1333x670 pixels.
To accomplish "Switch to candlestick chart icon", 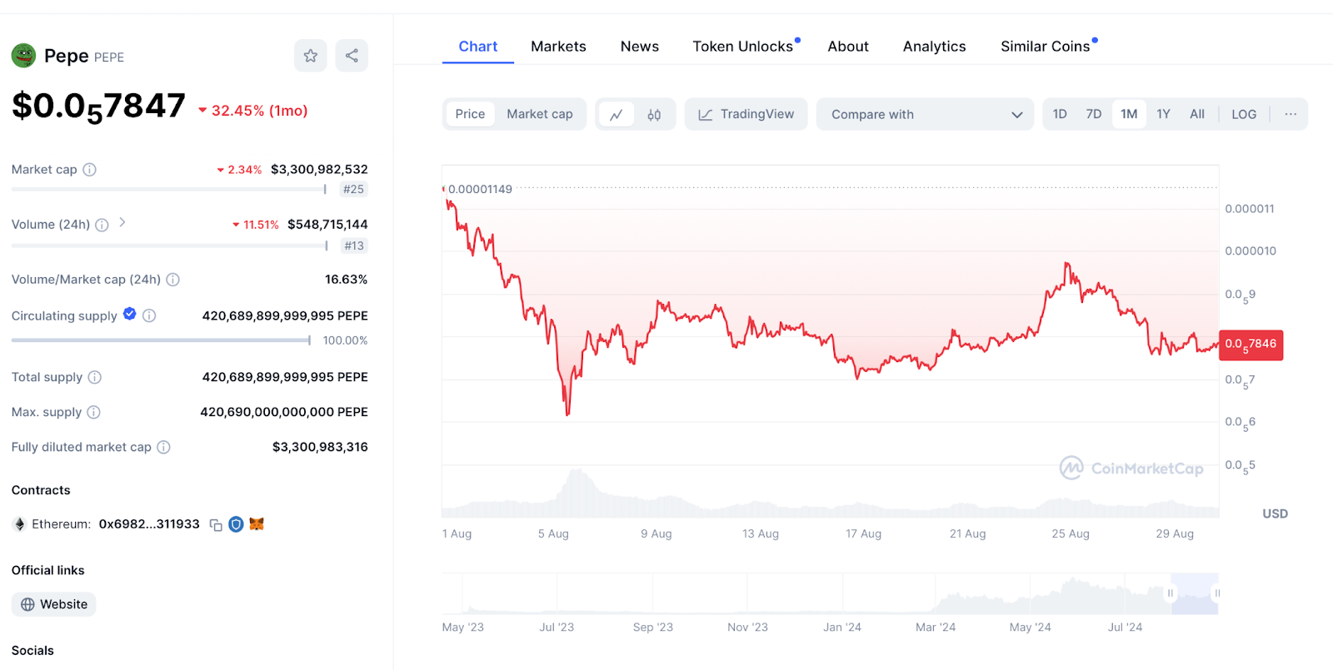I will point(654,115).
